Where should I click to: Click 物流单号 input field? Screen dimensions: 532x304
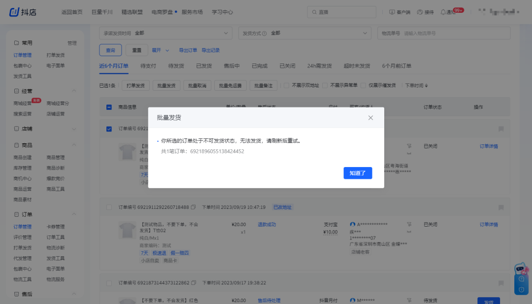[x=444, y=33]
